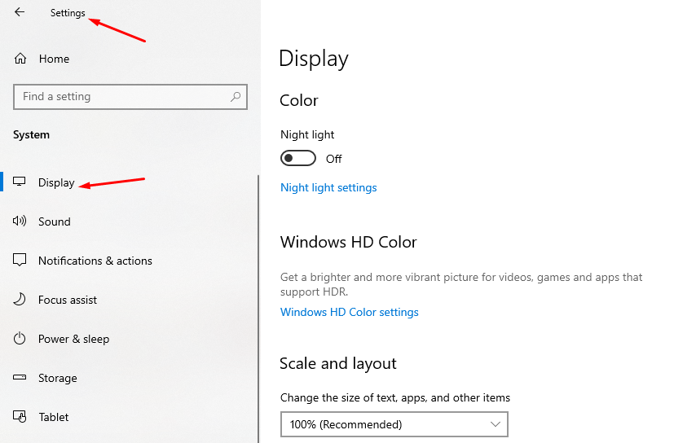This screenshot has width=674, height=443.
Task: Open the Notifications & actions icon
Action: 20,261
